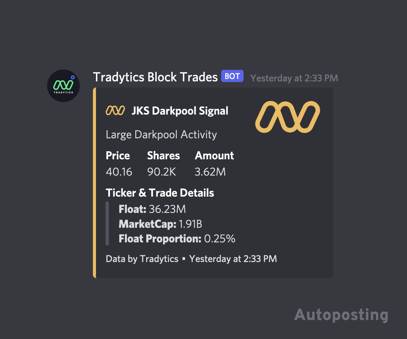The height and width of the screenshot is (339, 407).
Task: Collapse the Large Darkpool Activity description
Action: 161,134
